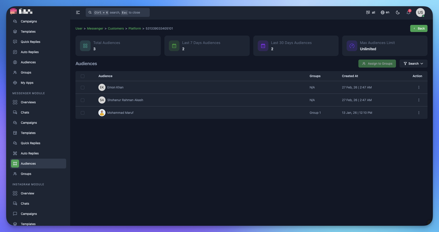Click the EK avatar of Emon Khan
The image size is (439, 232).
click(x=102, y=88)
